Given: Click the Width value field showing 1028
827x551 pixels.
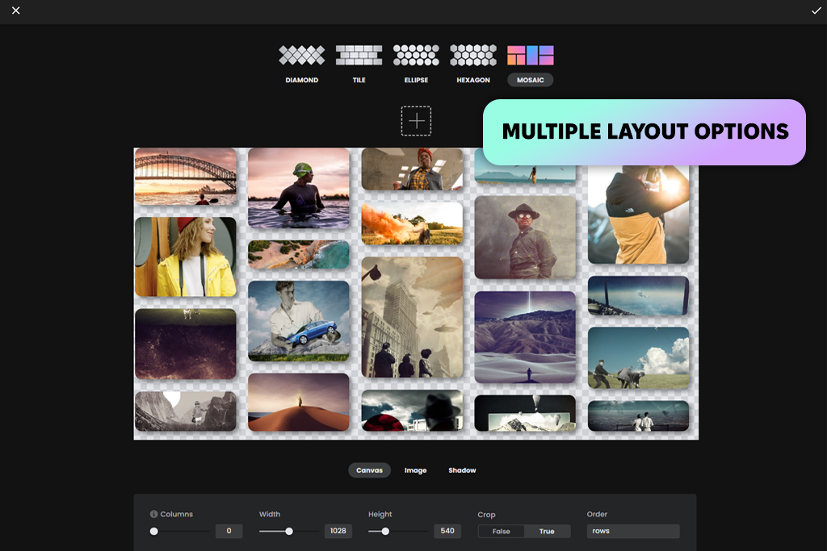Looking at the screenshot, I should coord(338,531).
